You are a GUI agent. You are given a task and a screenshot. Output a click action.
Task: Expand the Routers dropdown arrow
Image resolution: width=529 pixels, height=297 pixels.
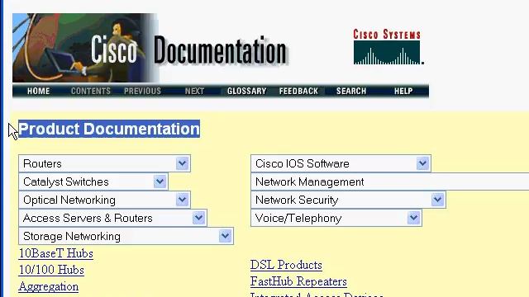point(182,163)
